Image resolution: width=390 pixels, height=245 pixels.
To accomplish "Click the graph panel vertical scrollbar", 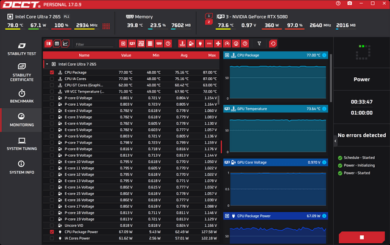I will point(331,78).
